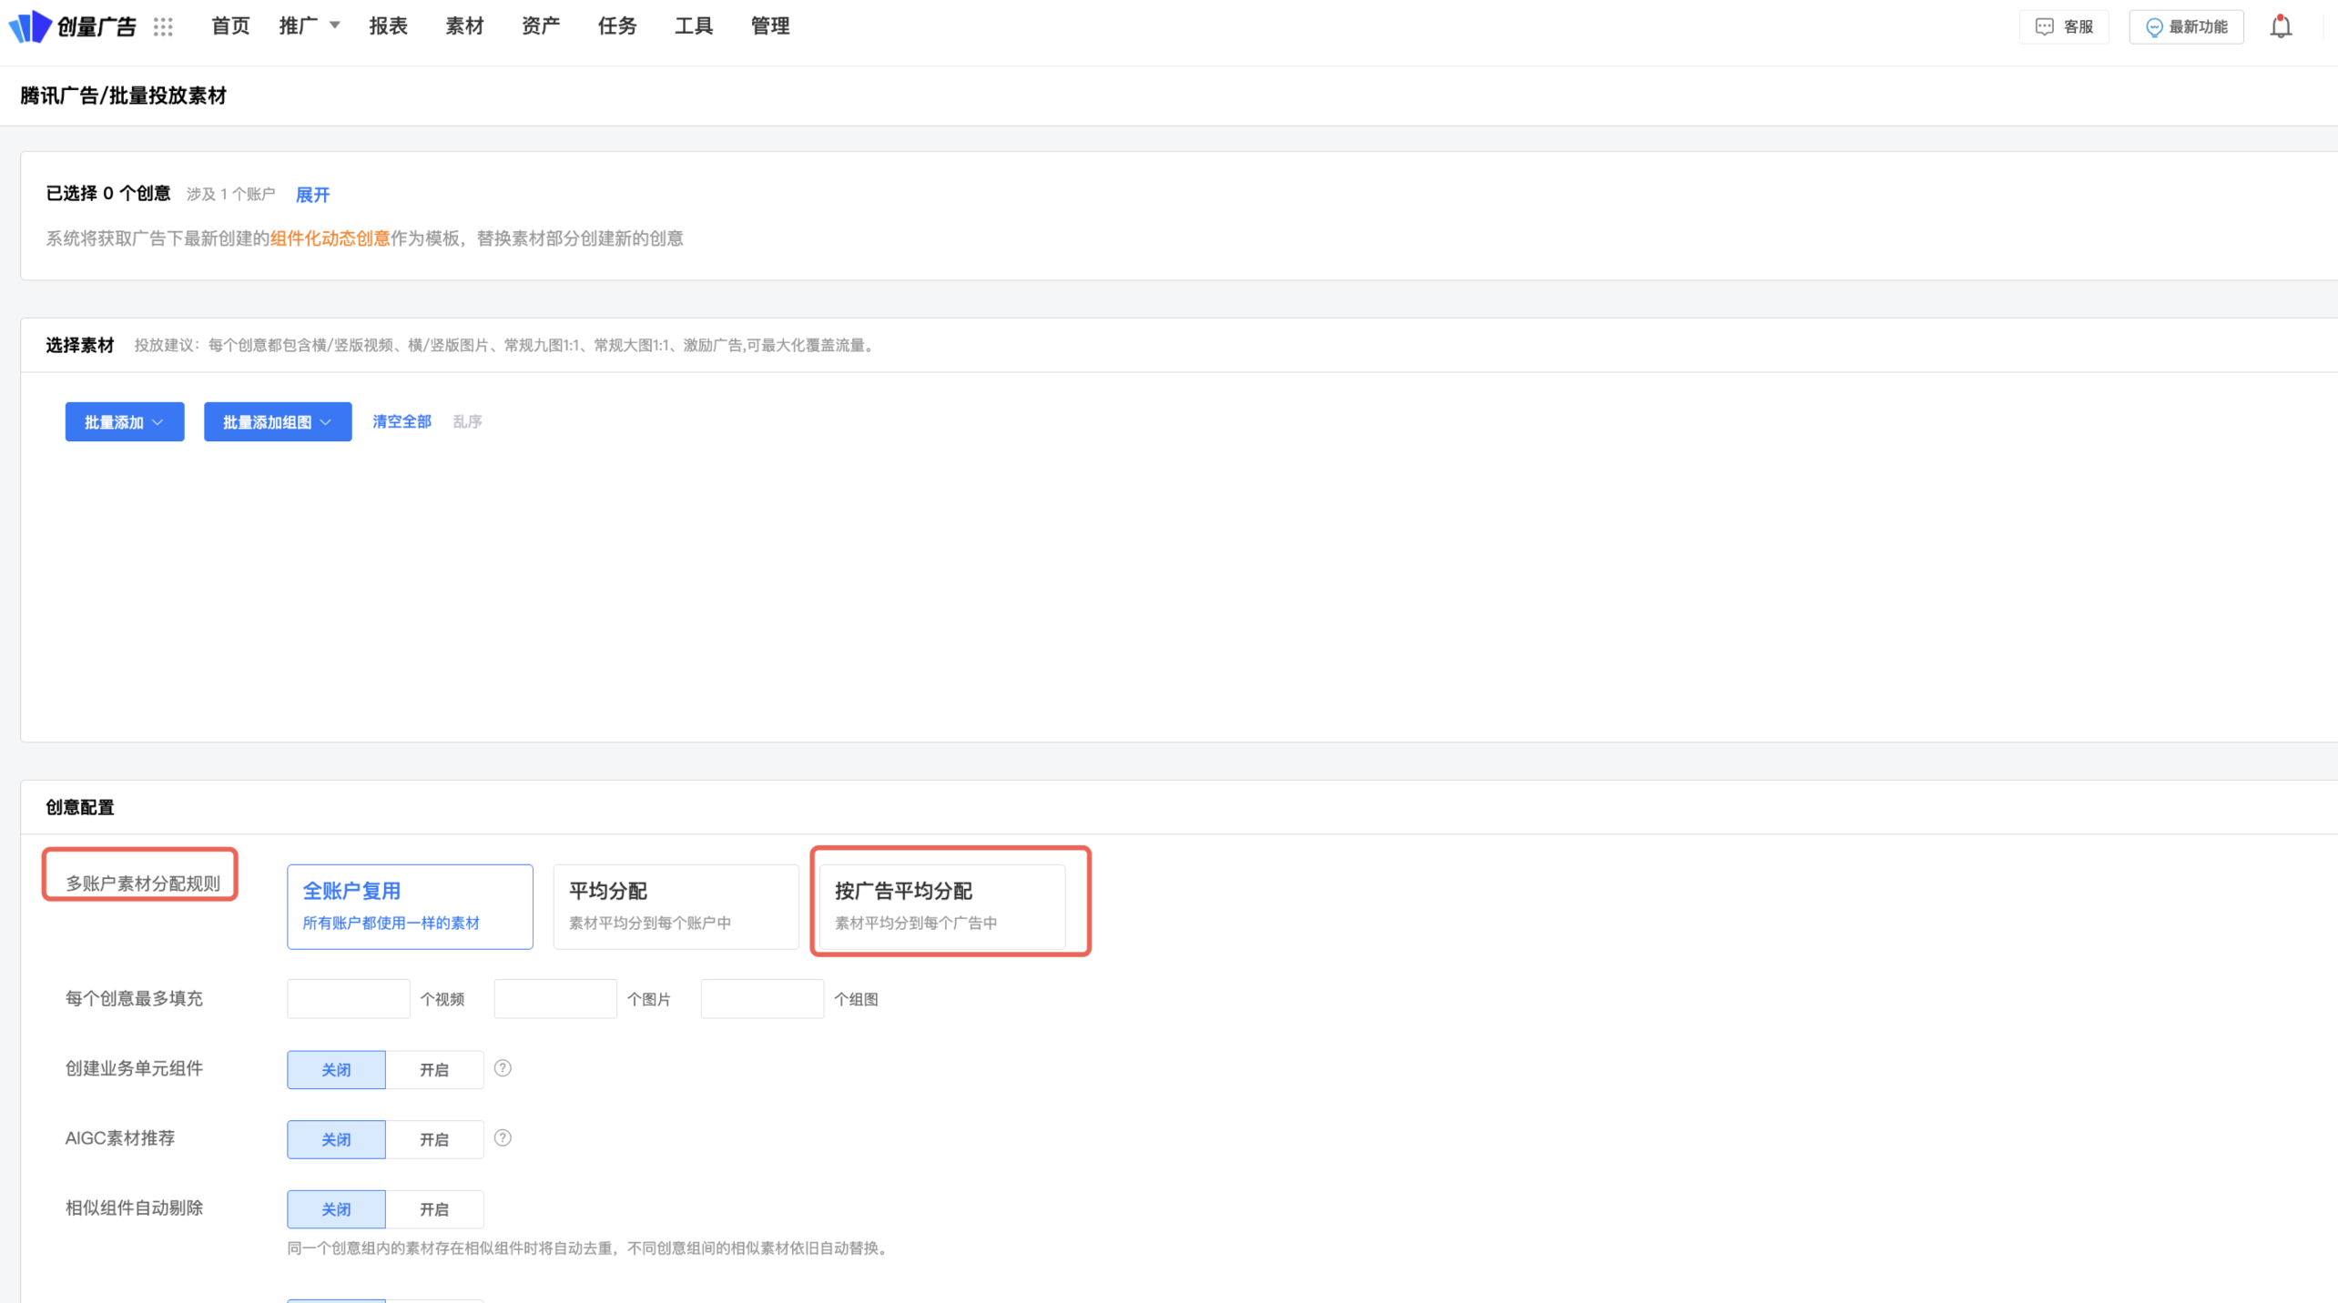Image resolution: width=2338 pixels, height=1303 pixels.
Task: Go to 首页 menu
Action: tap(230, 26)
